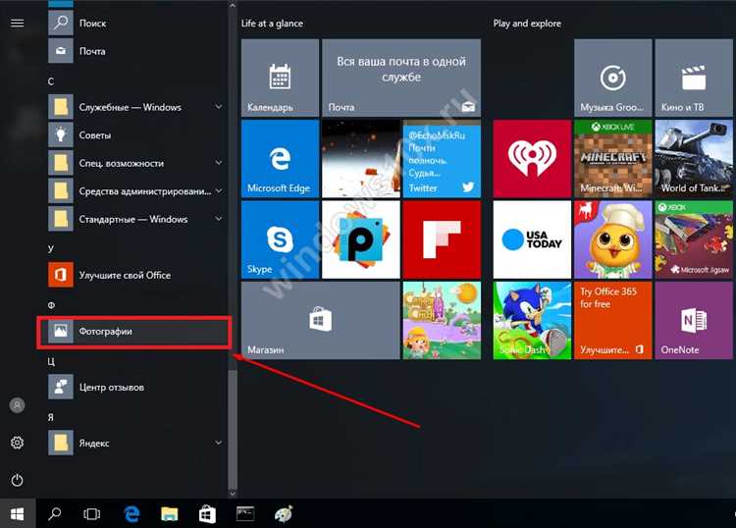
Task: Click the Ф letter header
Action: point(51,305)
